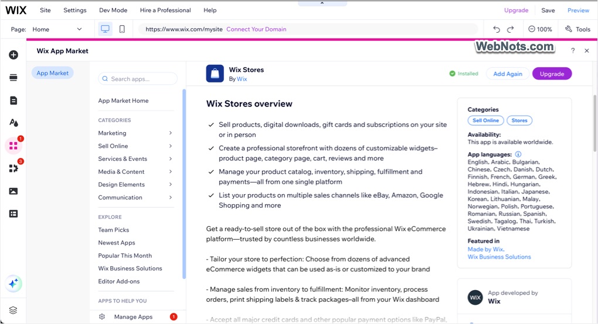Open the Pages & Menu document icon
This screenshot has height=324, width=598.
[13, 101]
